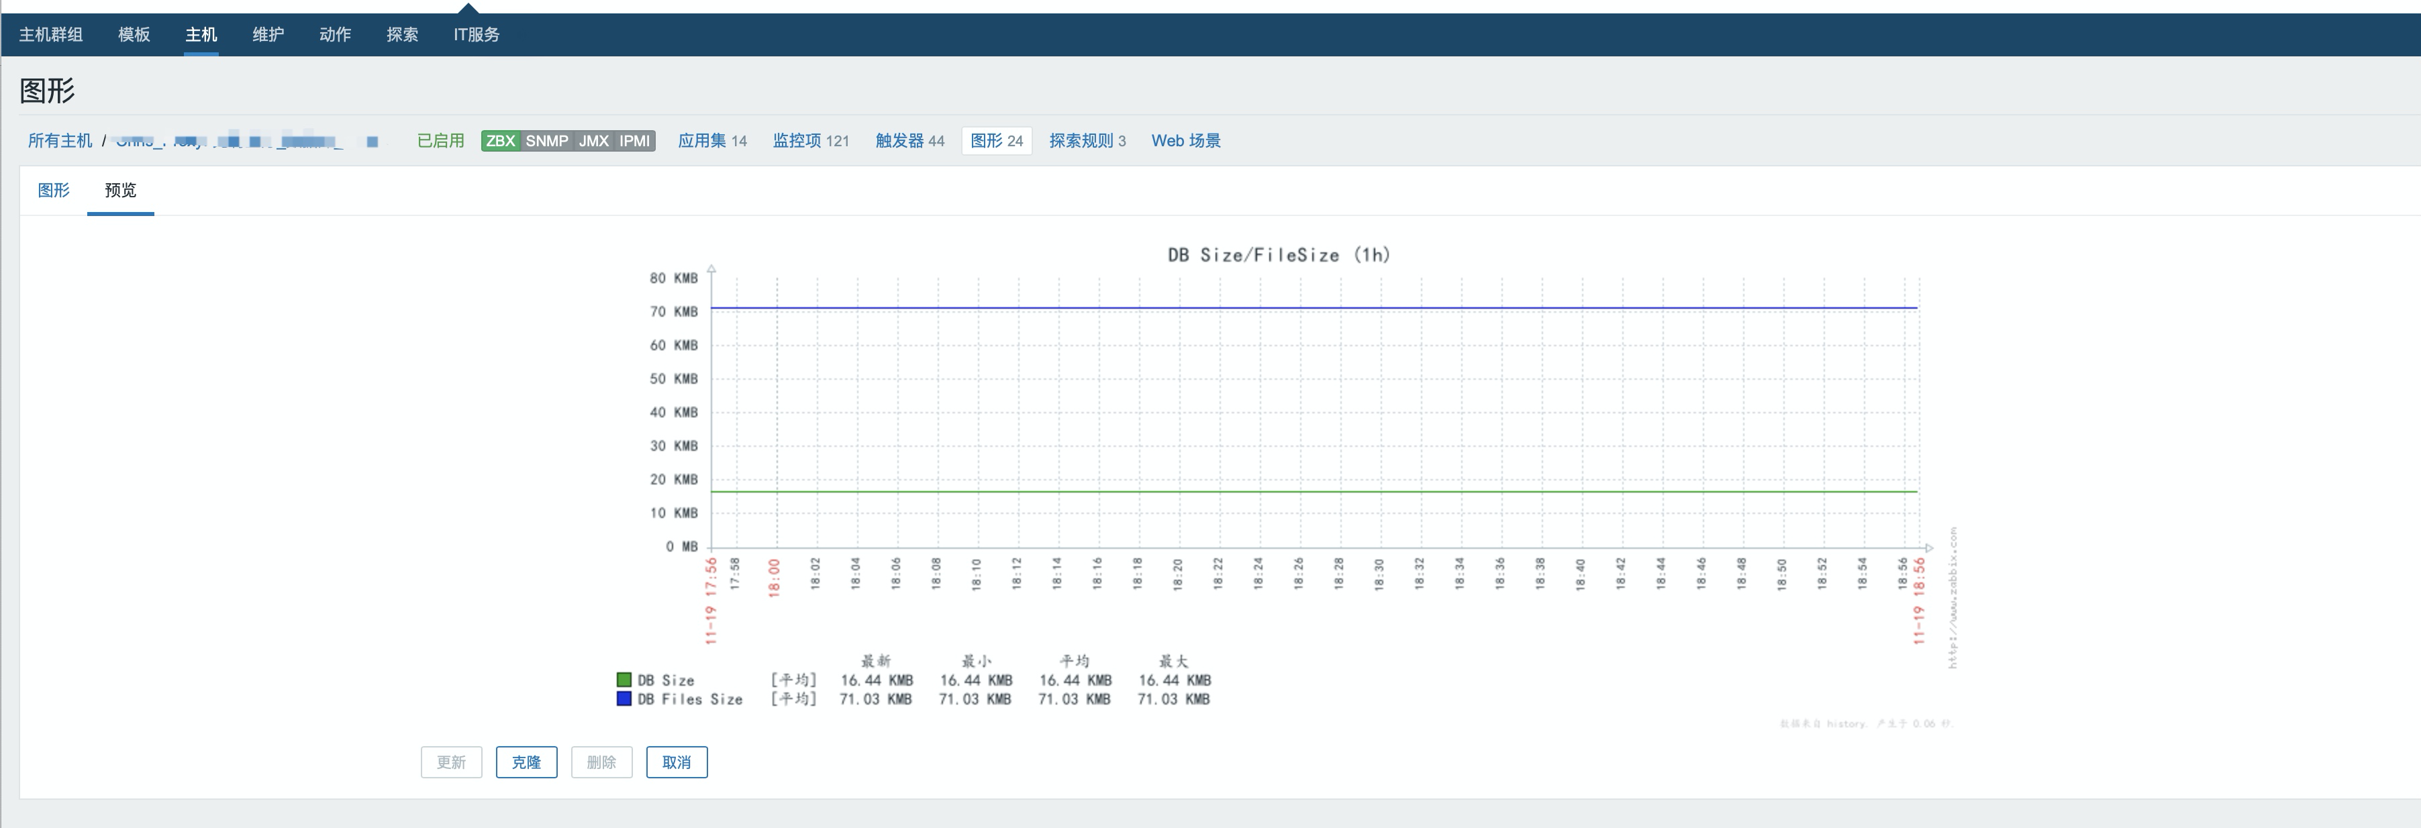Click the SNMP interface status icon

tap(548, 141)
